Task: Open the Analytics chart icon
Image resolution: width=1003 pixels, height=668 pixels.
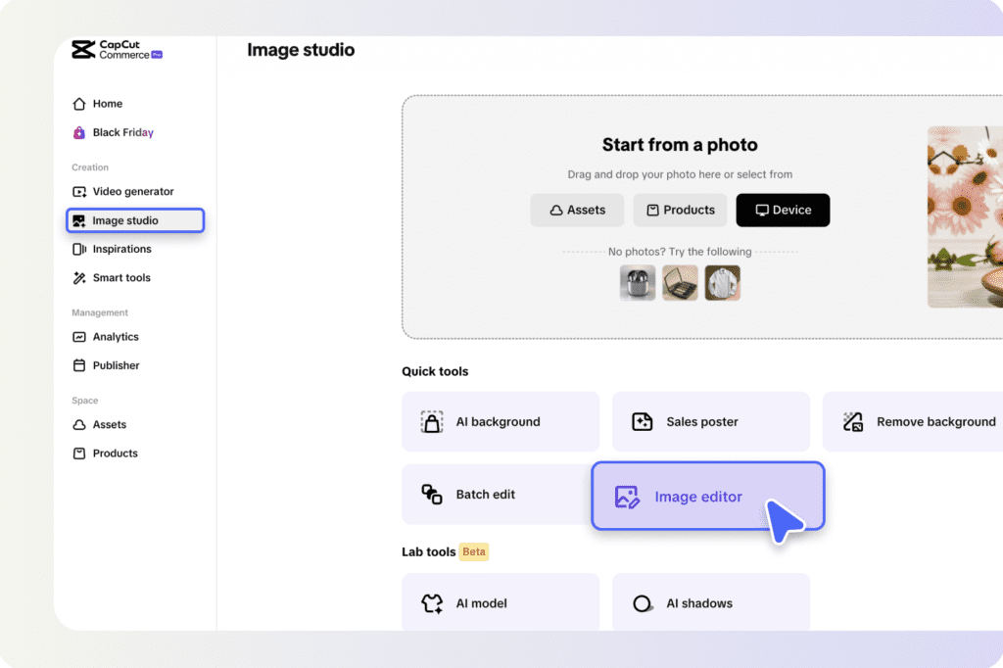Action: pos(79,337)
